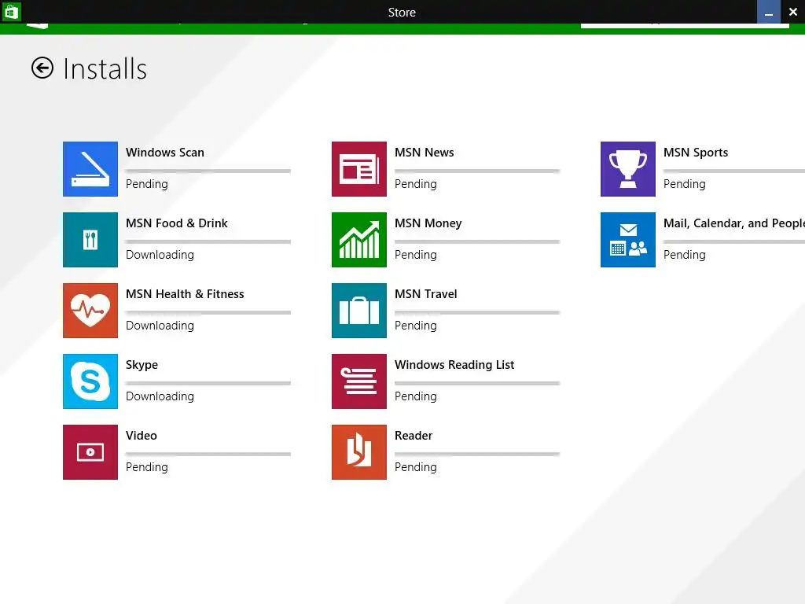805x604 pixels.
Task: Click the MSN Food & Drink progress bar
Action: tap(208, 242)
